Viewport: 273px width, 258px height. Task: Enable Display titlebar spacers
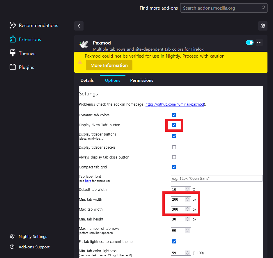pos(174,147)
